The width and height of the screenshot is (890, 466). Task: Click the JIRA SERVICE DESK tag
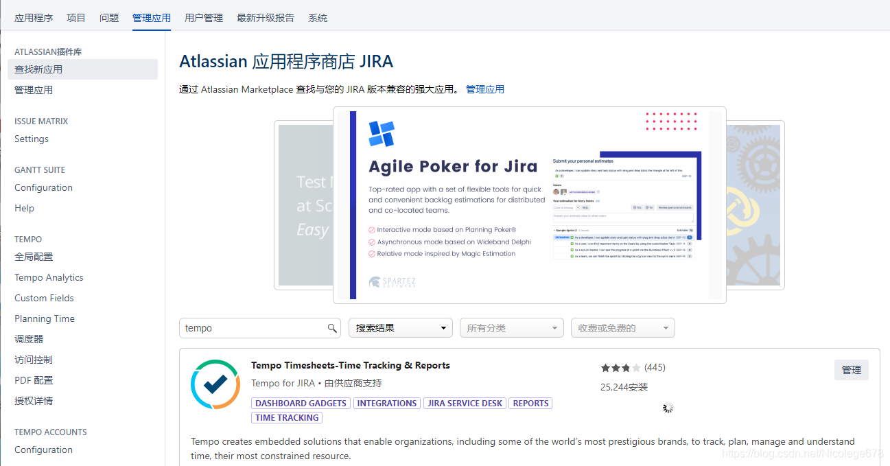click(x=465, y=403)
